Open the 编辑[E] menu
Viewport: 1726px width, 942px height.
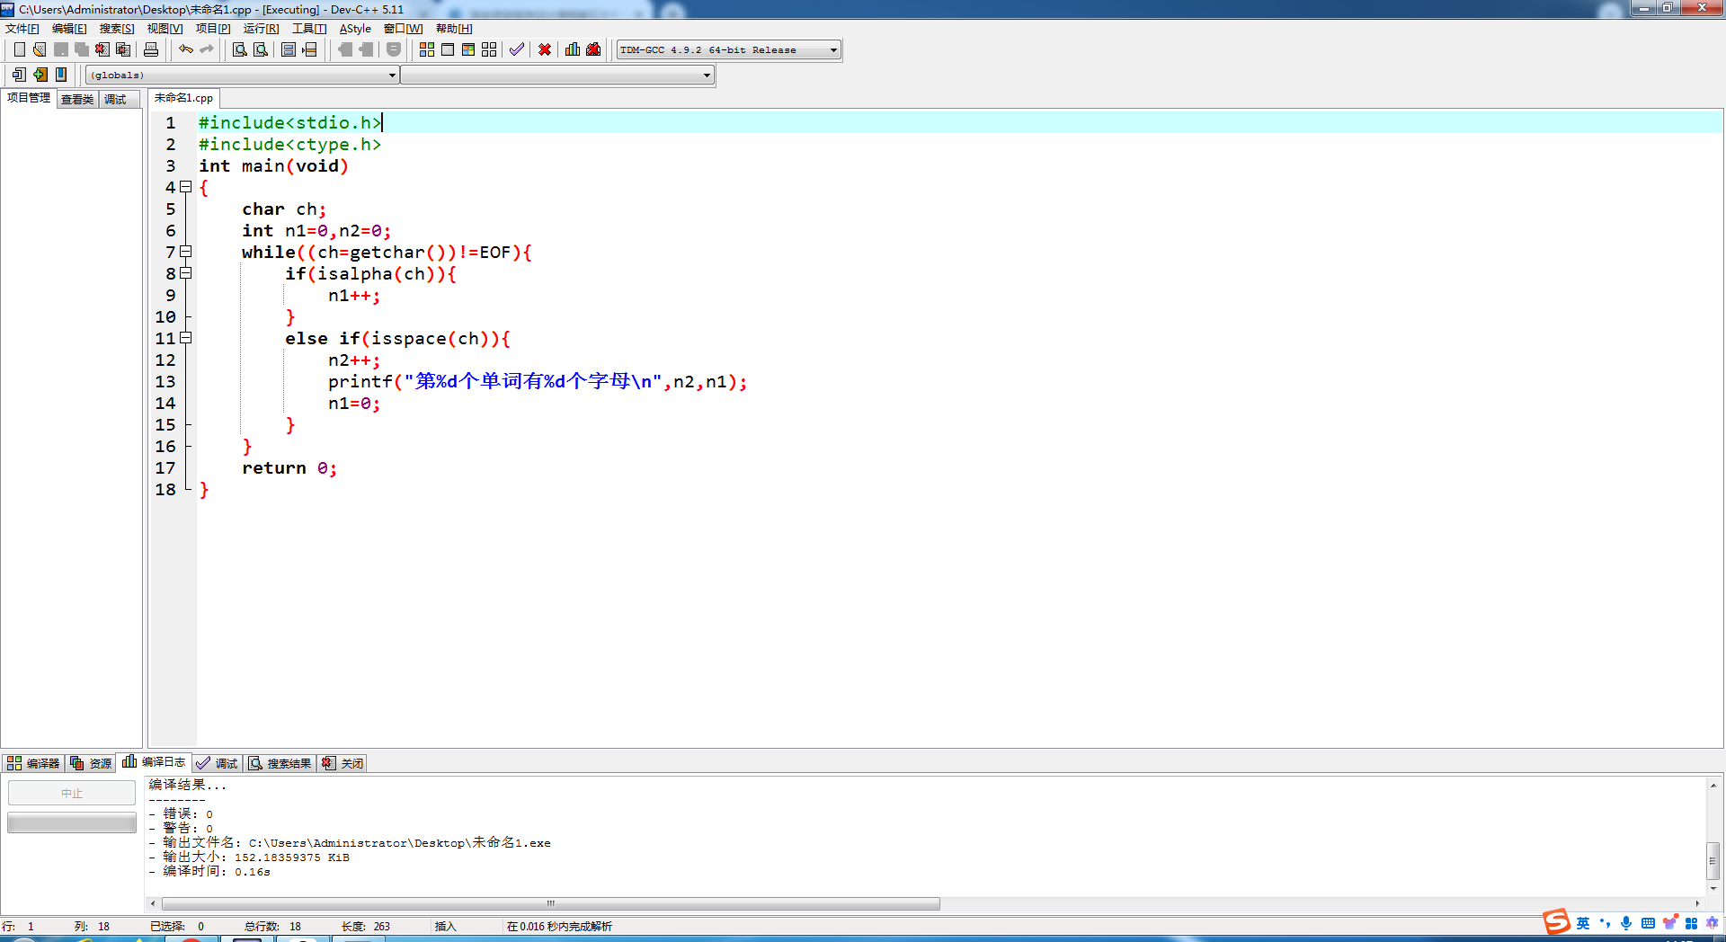(69, 29)
